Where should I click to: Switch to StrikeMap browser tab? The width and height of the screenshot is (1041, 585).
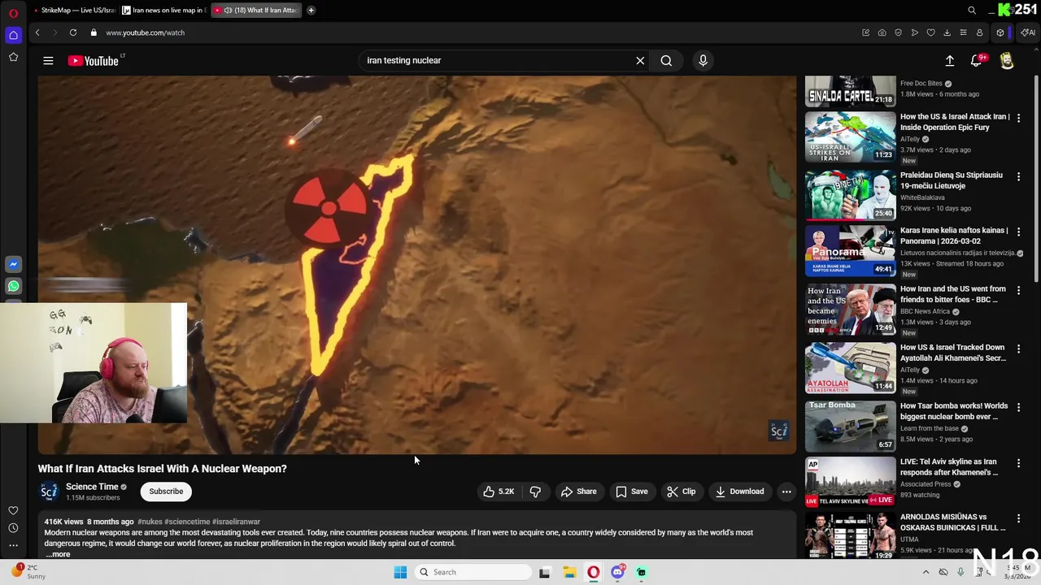[x=73, y=11]
